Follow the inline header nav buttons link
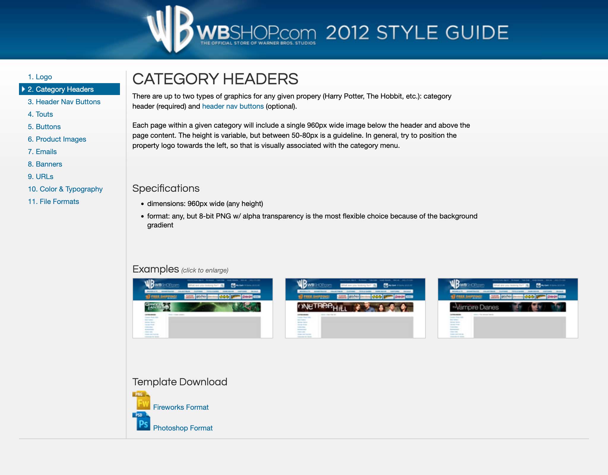The height and width of the screenshot is (475, 608). (x=233, y=106)
